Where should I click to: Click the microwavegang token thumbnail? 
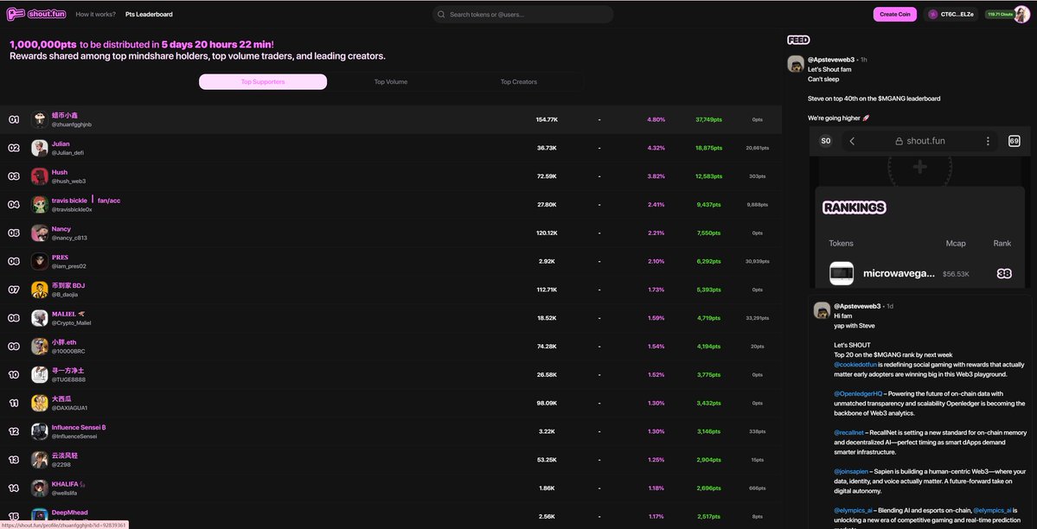pyautogui.click(x=842, y=273)
